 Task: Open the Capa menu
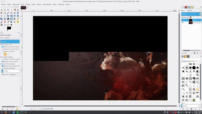pos(33,4)
